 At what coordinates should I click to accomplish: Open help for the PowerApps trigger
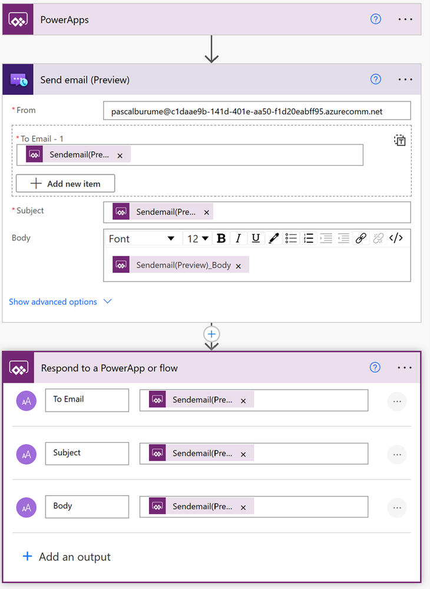375,19
